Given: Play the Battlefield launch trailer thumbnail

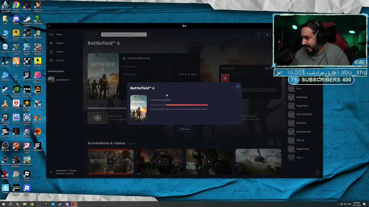Looking at the screenshot, I should 110,161.
